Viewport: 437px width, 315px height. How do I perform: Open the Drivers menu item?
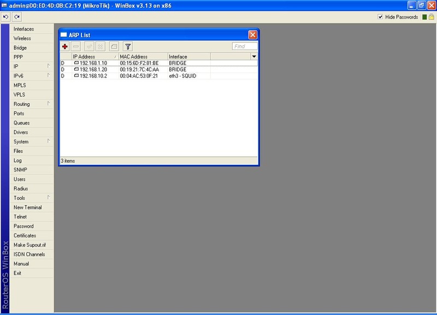32,132
